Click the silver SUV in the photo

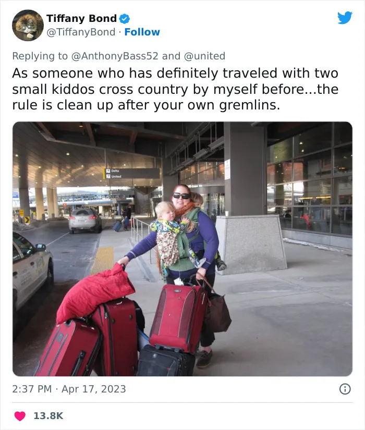pos(85,220)
